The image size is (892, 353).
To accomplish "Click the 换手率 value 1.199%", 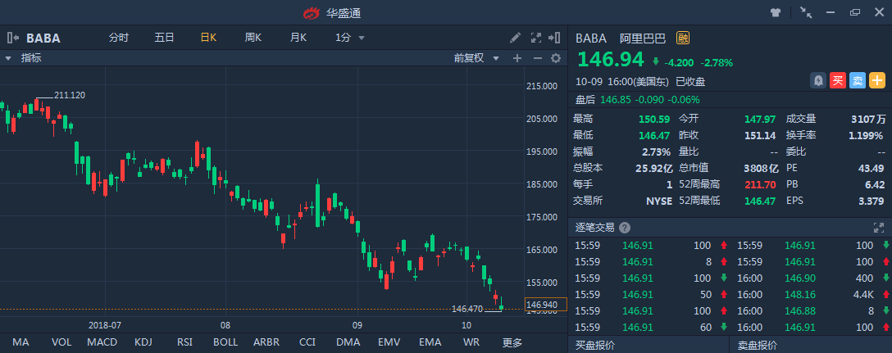I will tap(866, 135).
